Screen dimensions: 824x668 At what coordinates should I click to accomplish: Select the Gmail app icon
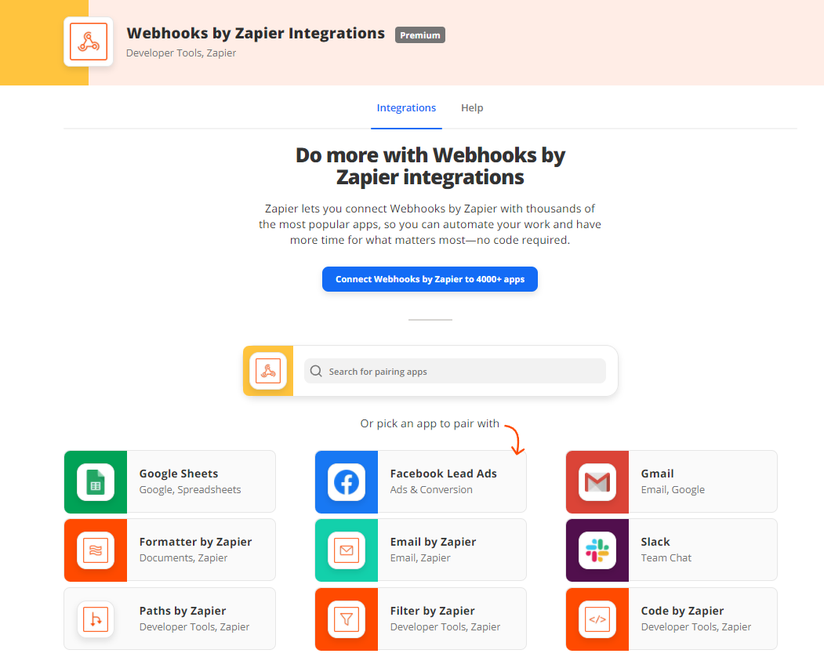point(597,481)
